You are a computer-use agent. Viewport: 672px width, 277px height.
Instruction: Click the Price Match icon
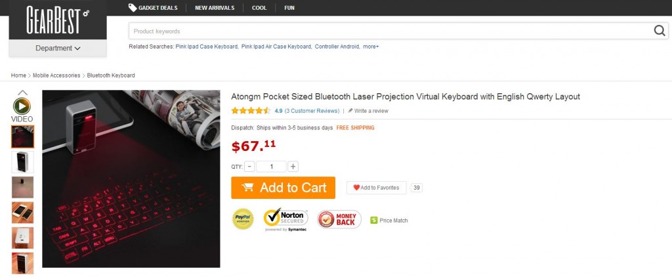pyautogui.click(x=374, y=221)
